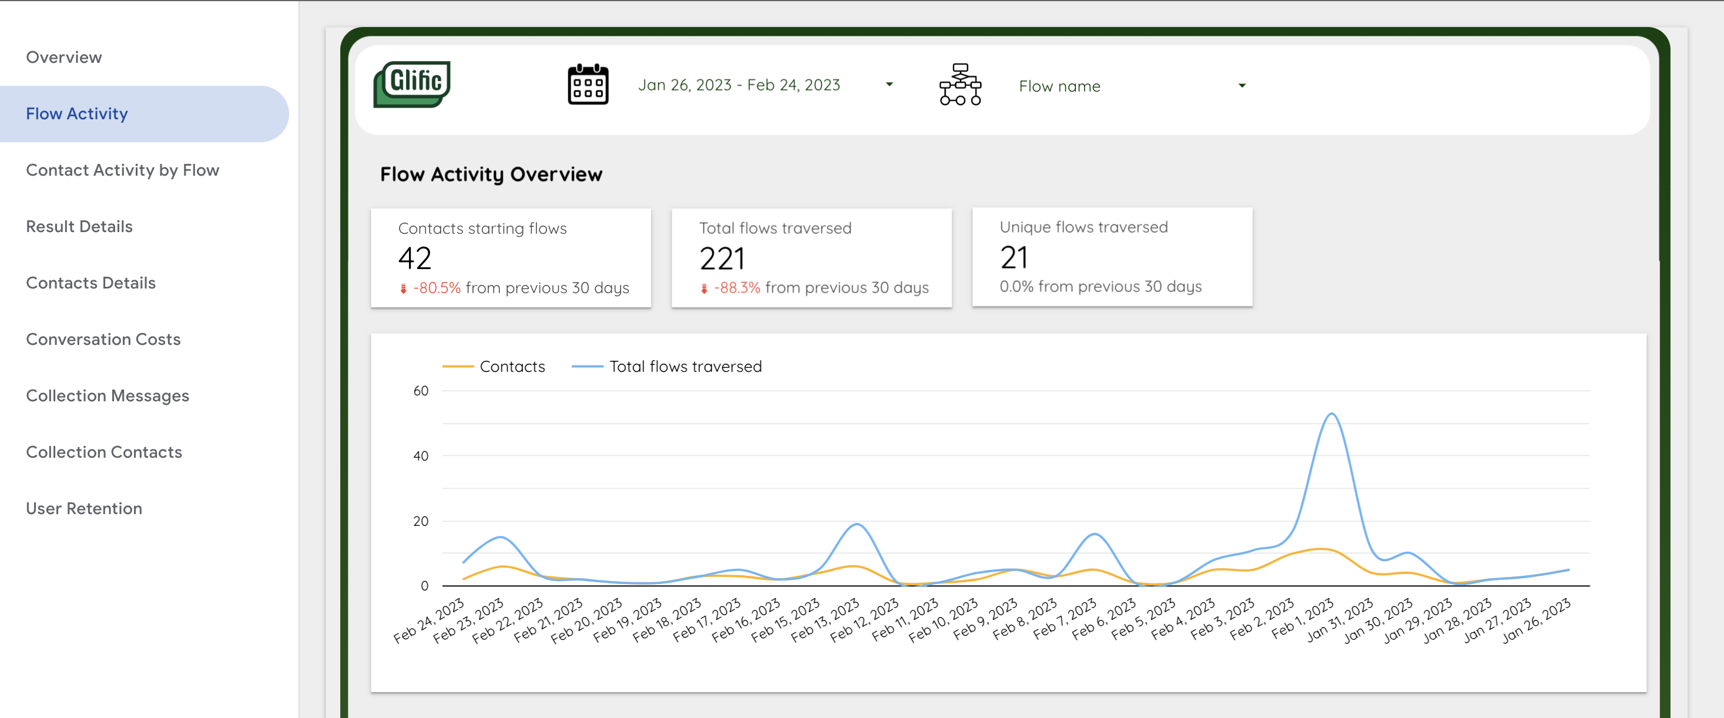The width and height of the screenshot is (1724, 718).
Task: Click the red down arrow beside -80.5%
Action: pos(403,288)
